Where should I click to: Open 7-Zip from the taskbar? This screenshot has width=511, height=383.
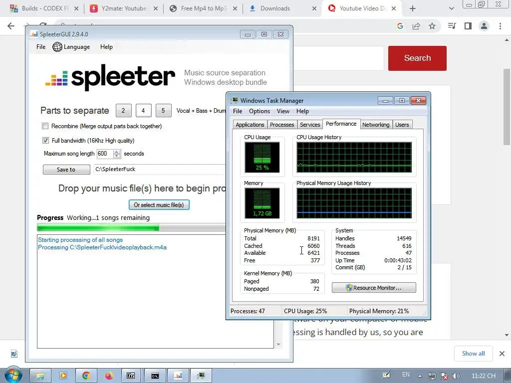point(131,376)
